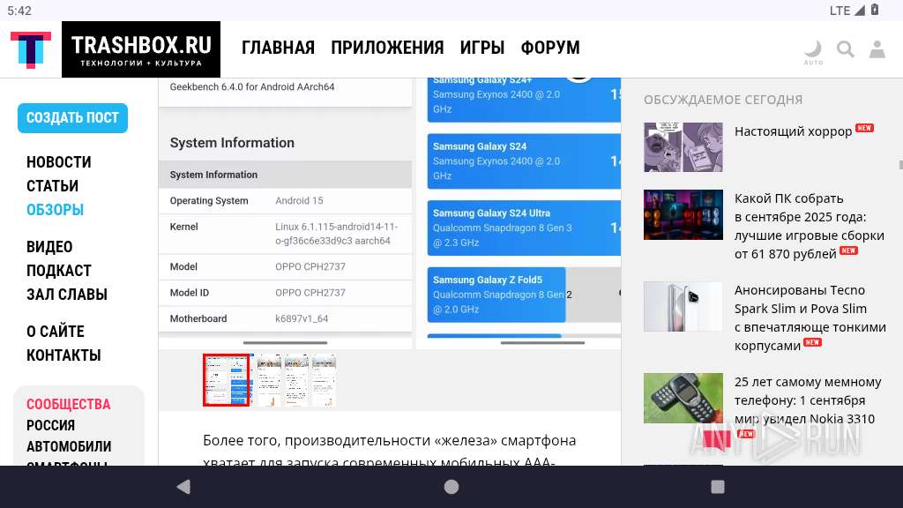Open the Nokia 3310 phone thumbnail
This screenshot has width=903, height=508.
(683, 398)
